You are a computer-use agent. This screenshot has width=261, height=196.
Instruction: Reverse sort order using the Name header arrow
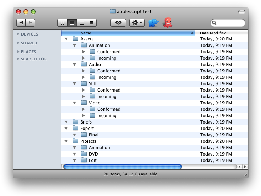point(192,33)
